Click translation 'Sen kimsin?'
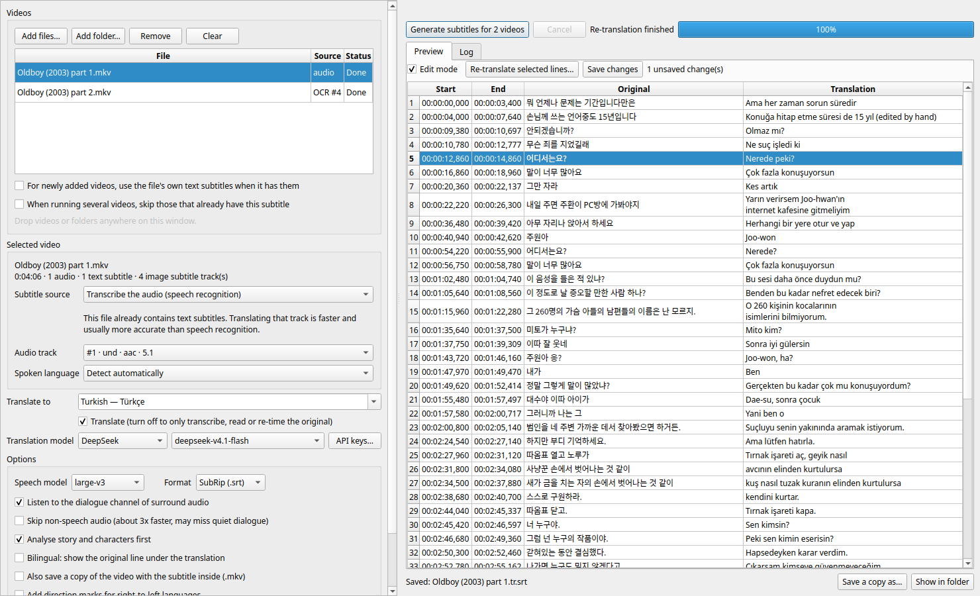Screen dimensions: 980x596 (x=853, y=525)
